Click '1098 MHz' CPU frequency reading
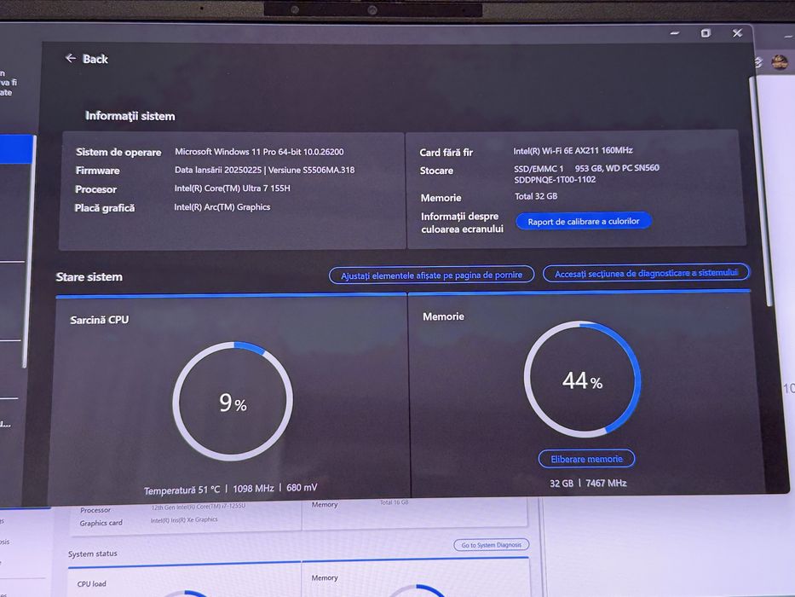This screenshot has height=597, width=795. (254, 489)
